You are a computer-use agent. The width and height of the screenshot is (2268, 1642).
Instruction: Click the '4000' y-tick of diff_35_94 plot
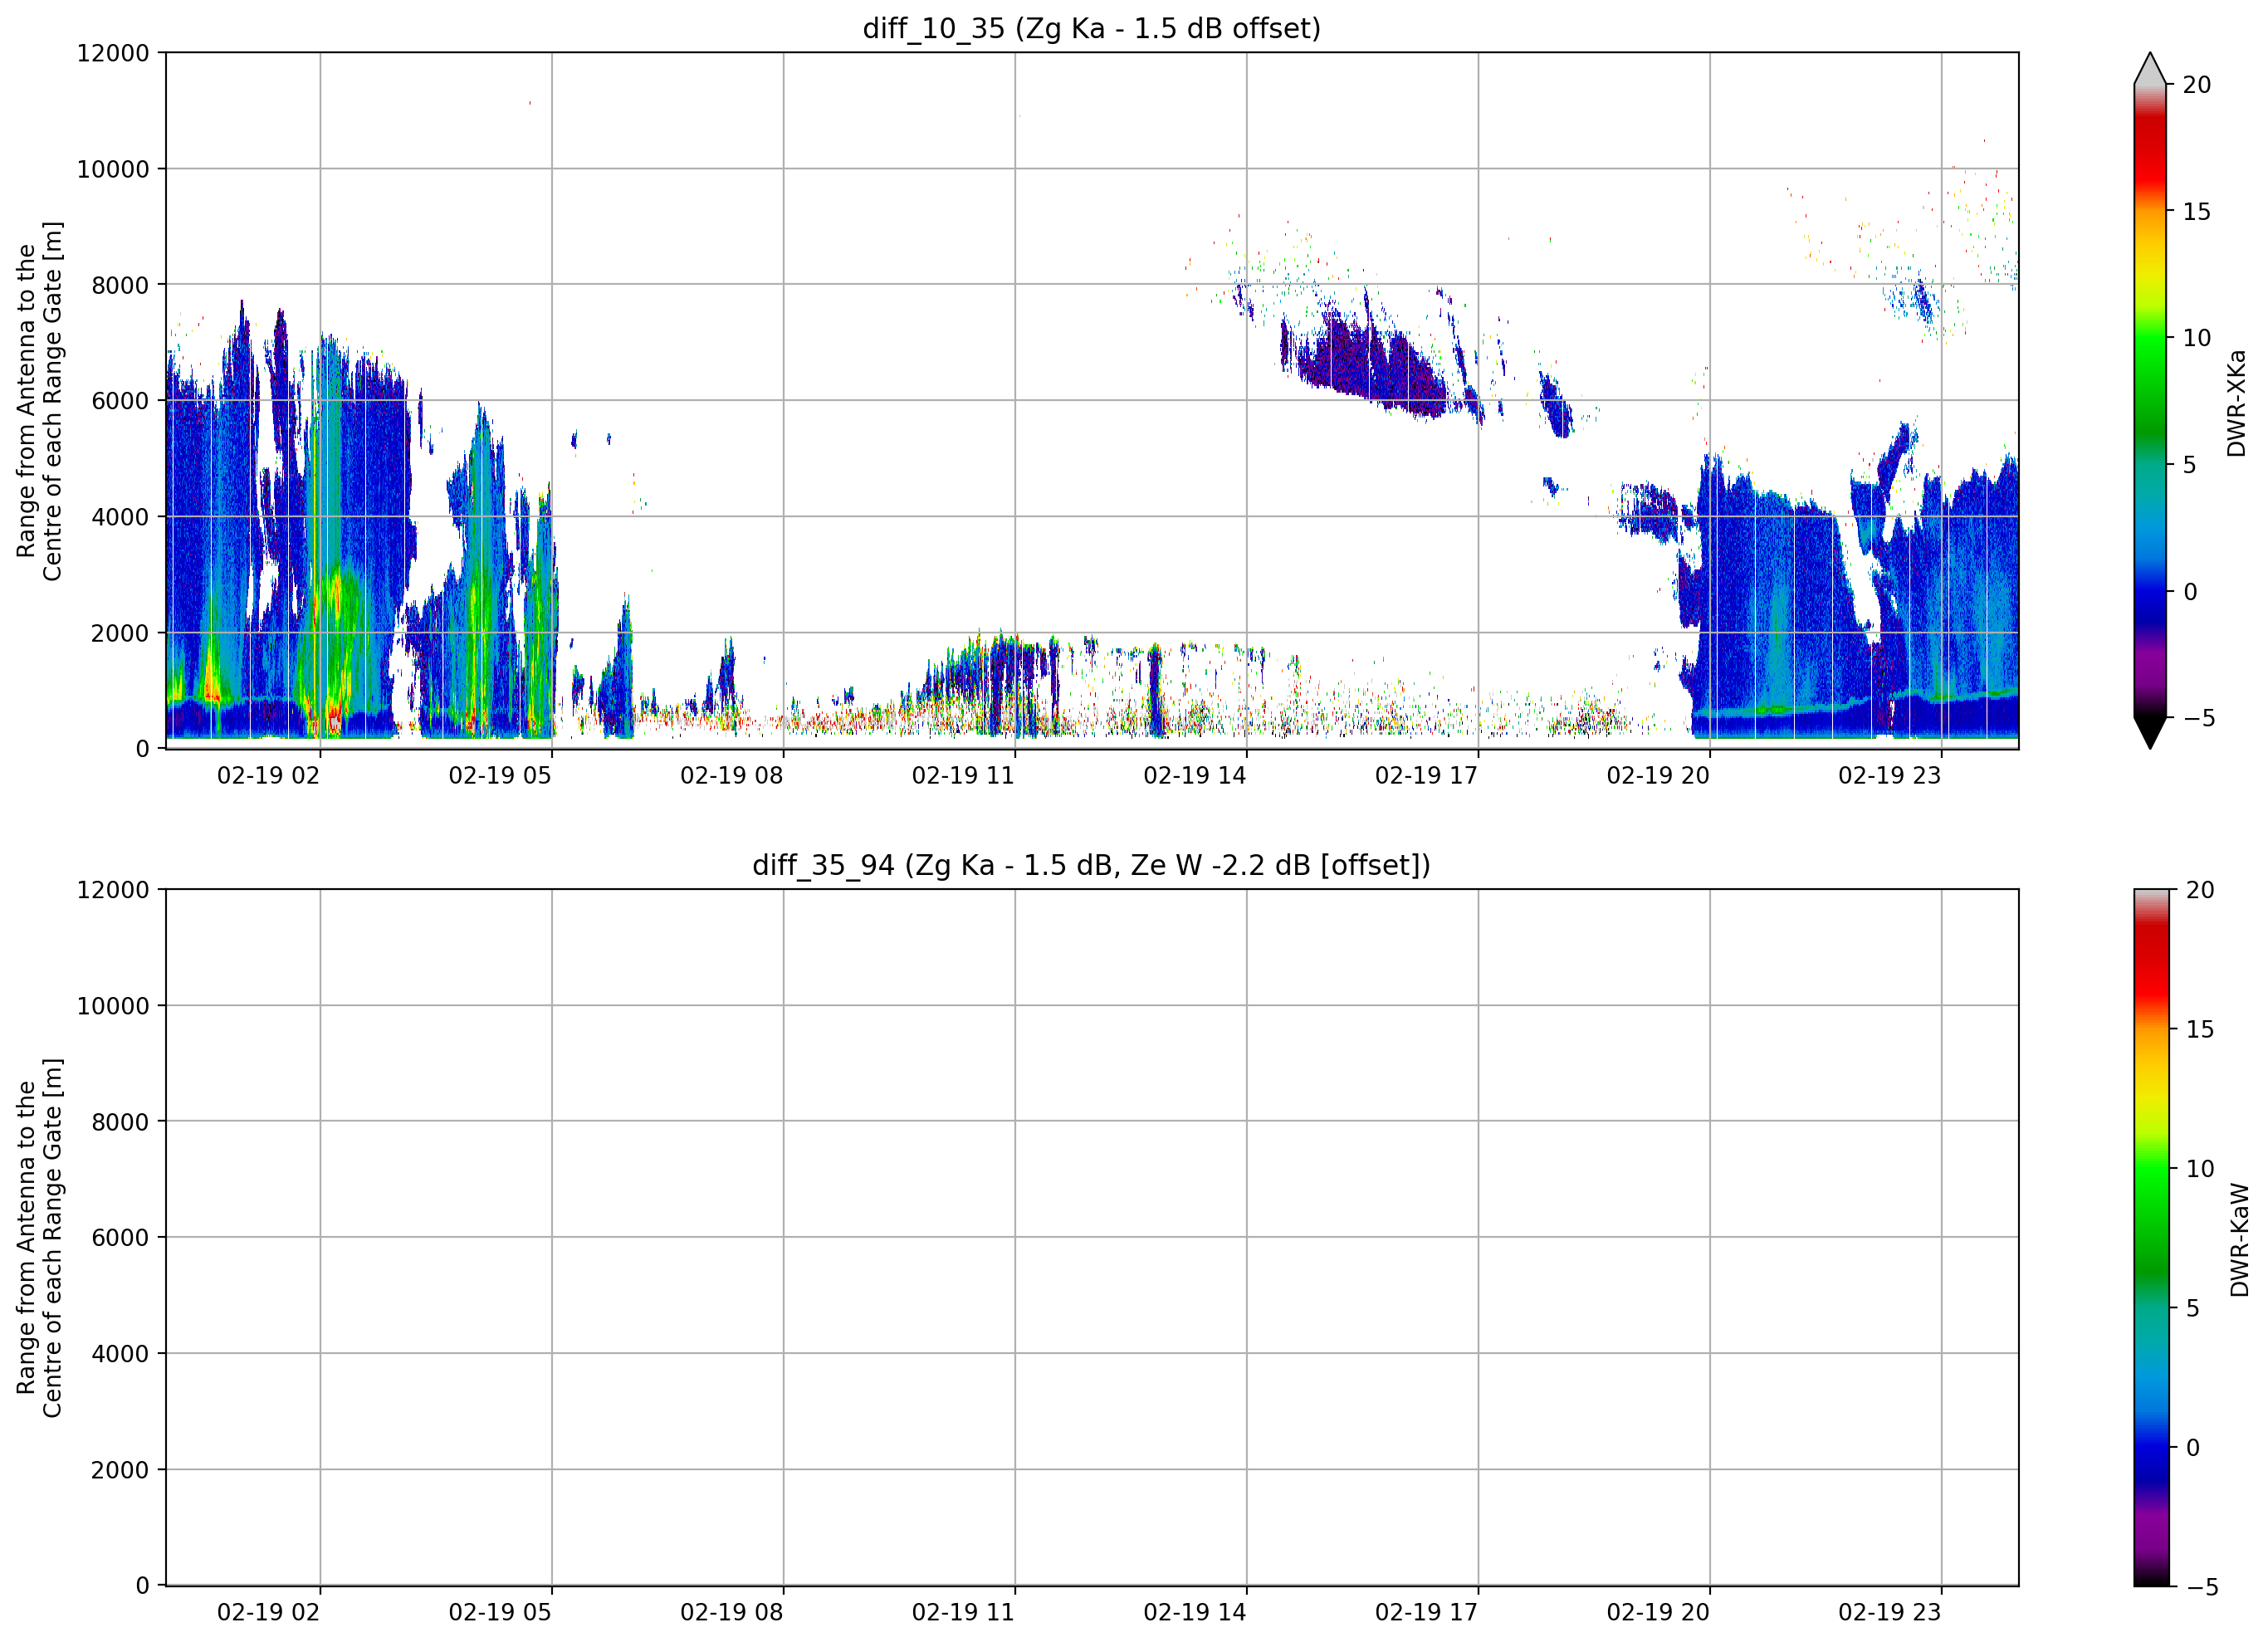(x=120, y=1354)
